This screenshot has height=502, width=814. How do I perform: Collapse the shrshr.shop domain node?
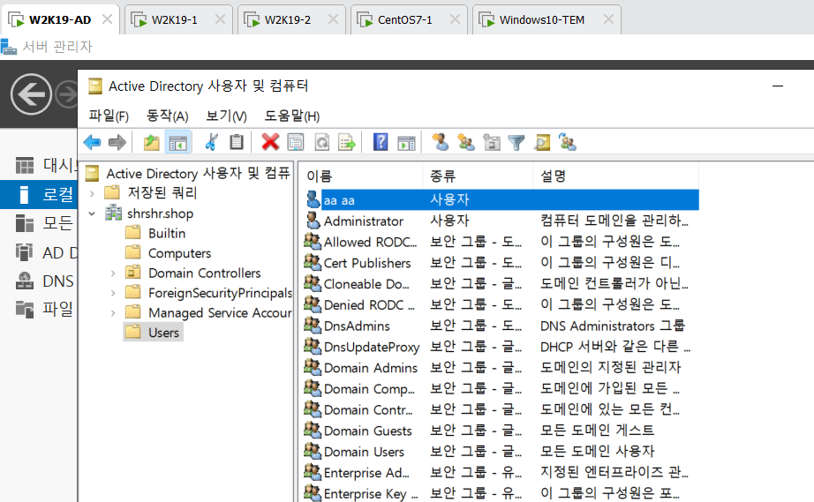pyautogui.click(x=92, y=214)
